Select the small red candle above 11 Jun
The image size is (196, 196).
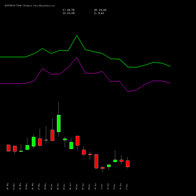(103, 168)
